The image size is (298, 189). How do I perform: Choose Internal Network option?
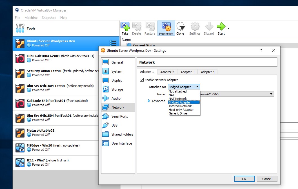pos(184,106)
